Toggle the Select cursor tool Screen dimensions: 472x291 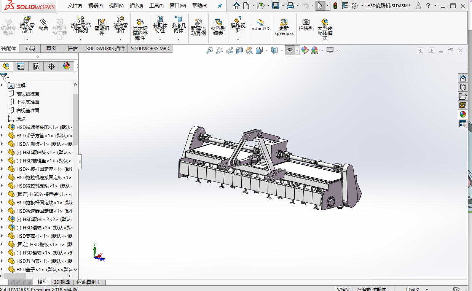tap(320, 6)
